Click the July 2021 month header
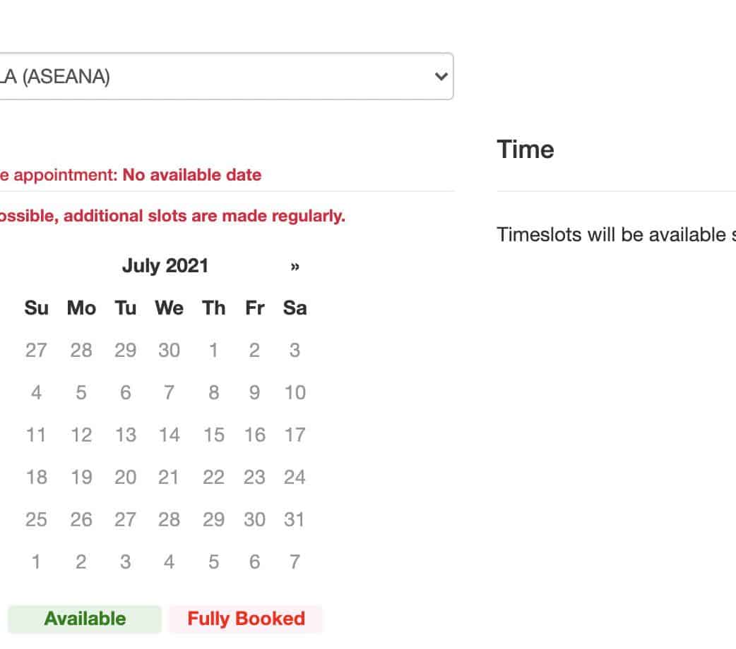This screenshot has width=736, height=649. point(165,266)
